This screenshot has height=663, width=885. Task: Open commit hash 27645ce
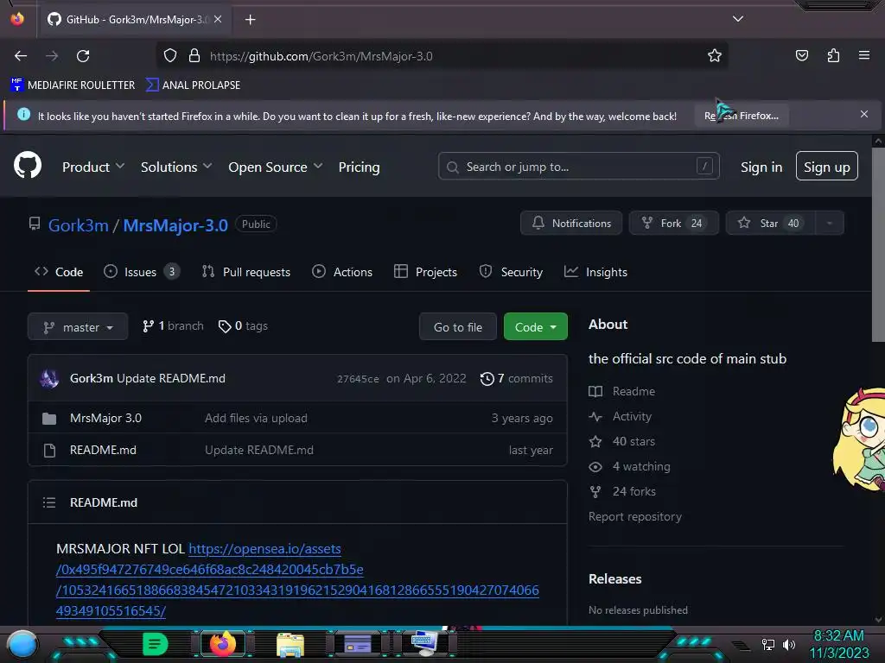(358, 379)
